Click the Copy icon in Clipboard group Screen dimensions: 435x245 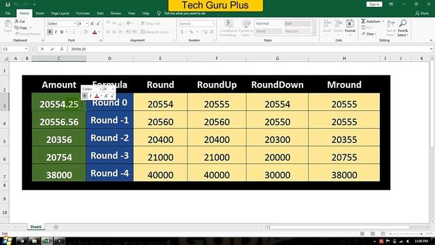tap(16, 27)
